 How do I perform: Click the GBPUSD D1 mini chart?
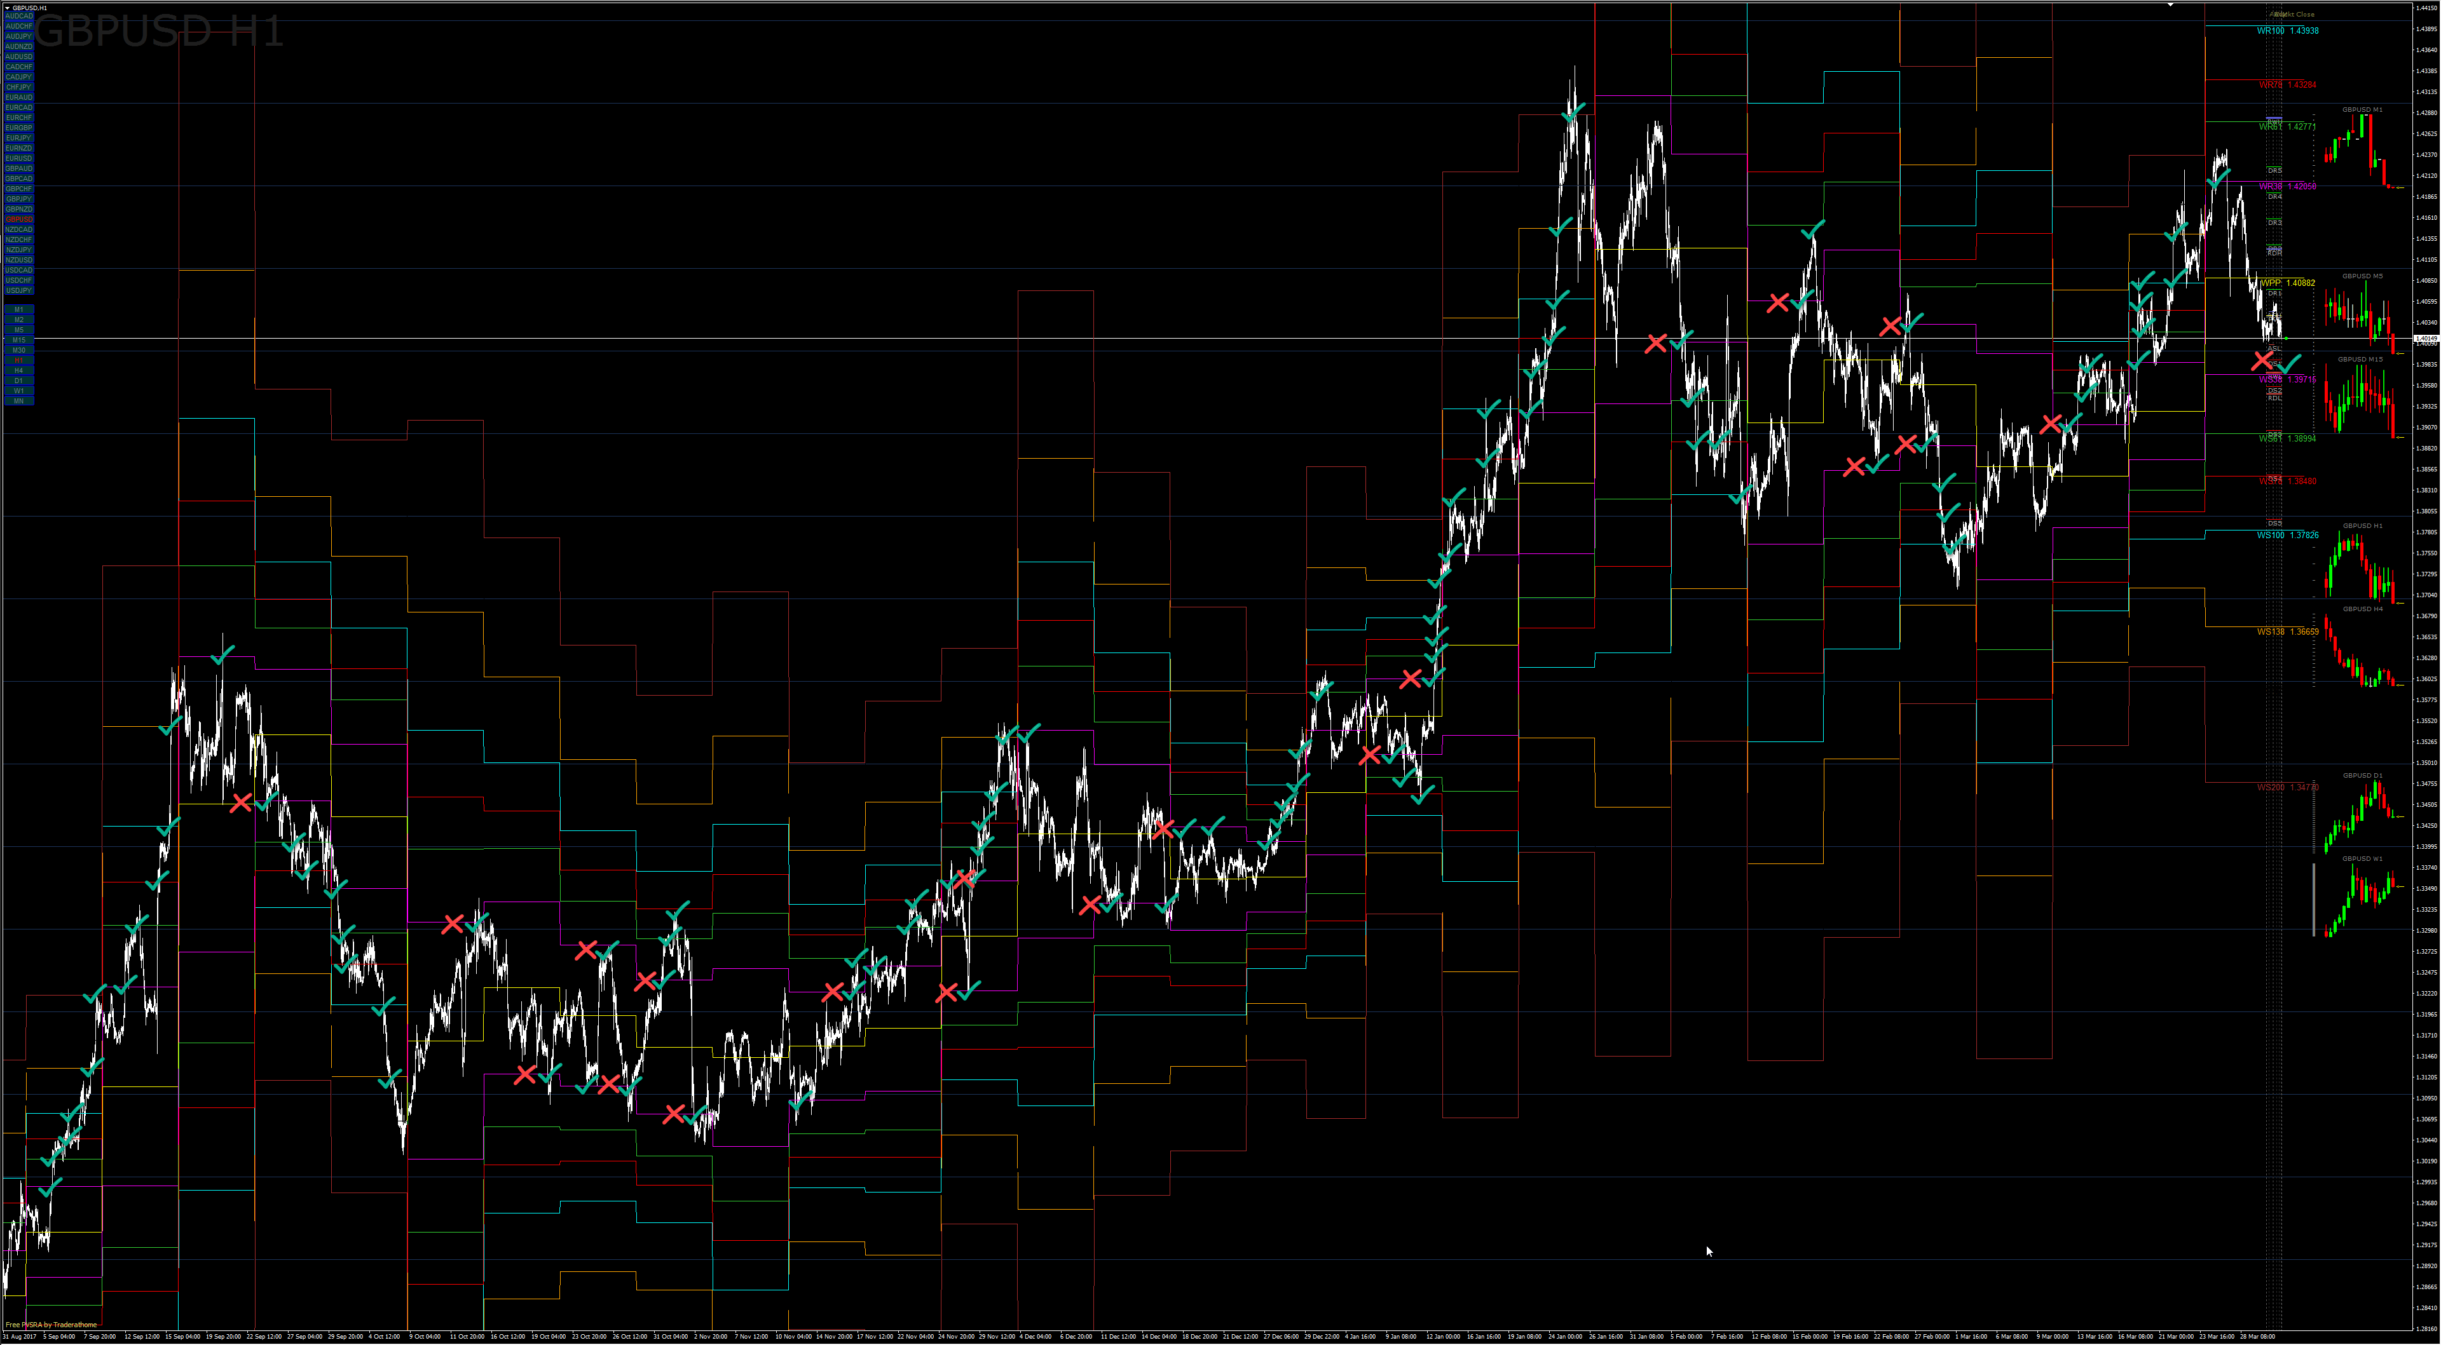(x=2363, y=814)
